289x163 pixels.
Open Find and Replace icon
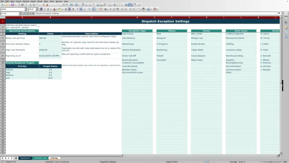pyautogui.click(x=64, y=5)
